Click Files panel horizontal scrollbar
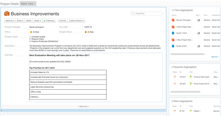 pyautogui.click(x=187, y=54)
